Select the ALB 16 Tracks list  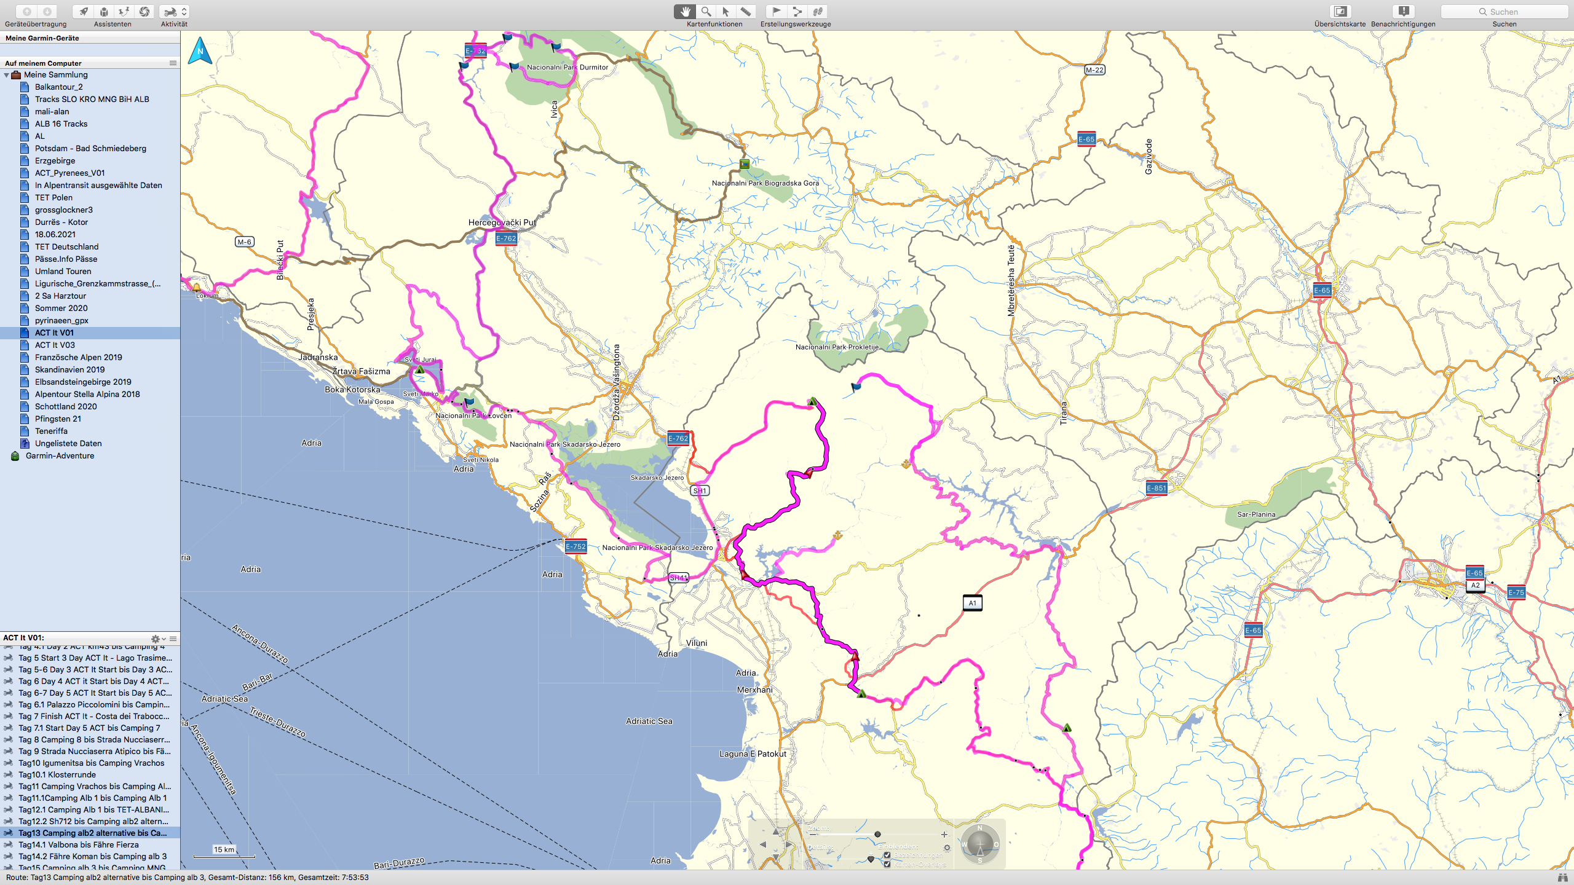(x=90, y=124)
